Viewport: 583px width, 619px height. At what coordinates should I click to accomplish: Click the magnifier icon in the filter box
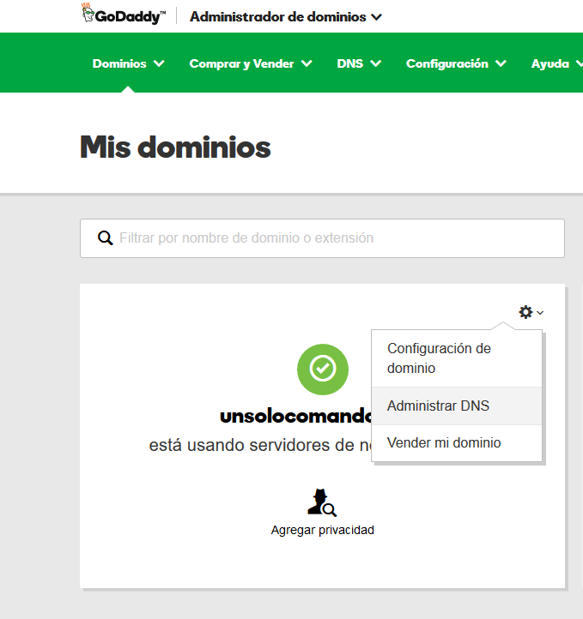[105, 238]
